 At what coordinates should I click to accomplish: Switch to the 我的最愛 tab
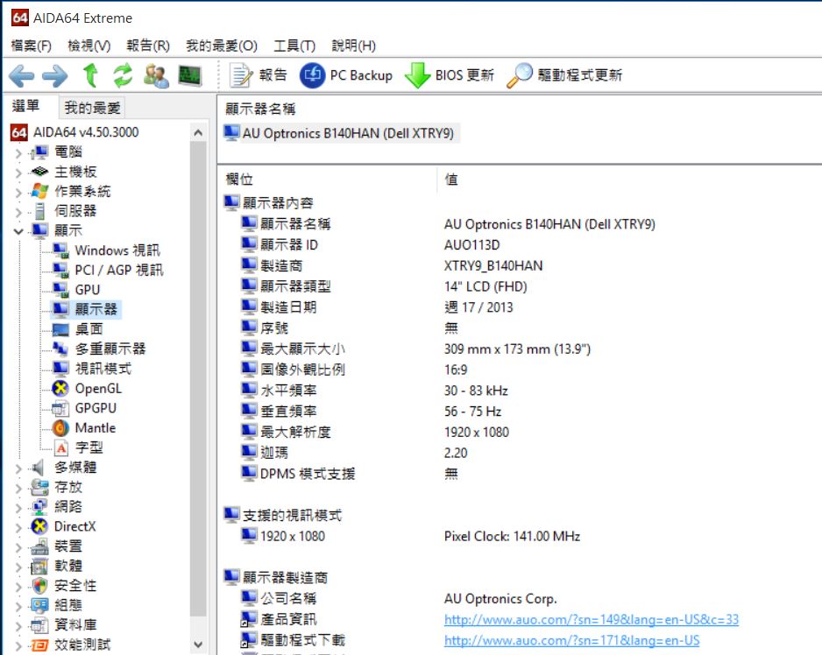coord(92,108)
